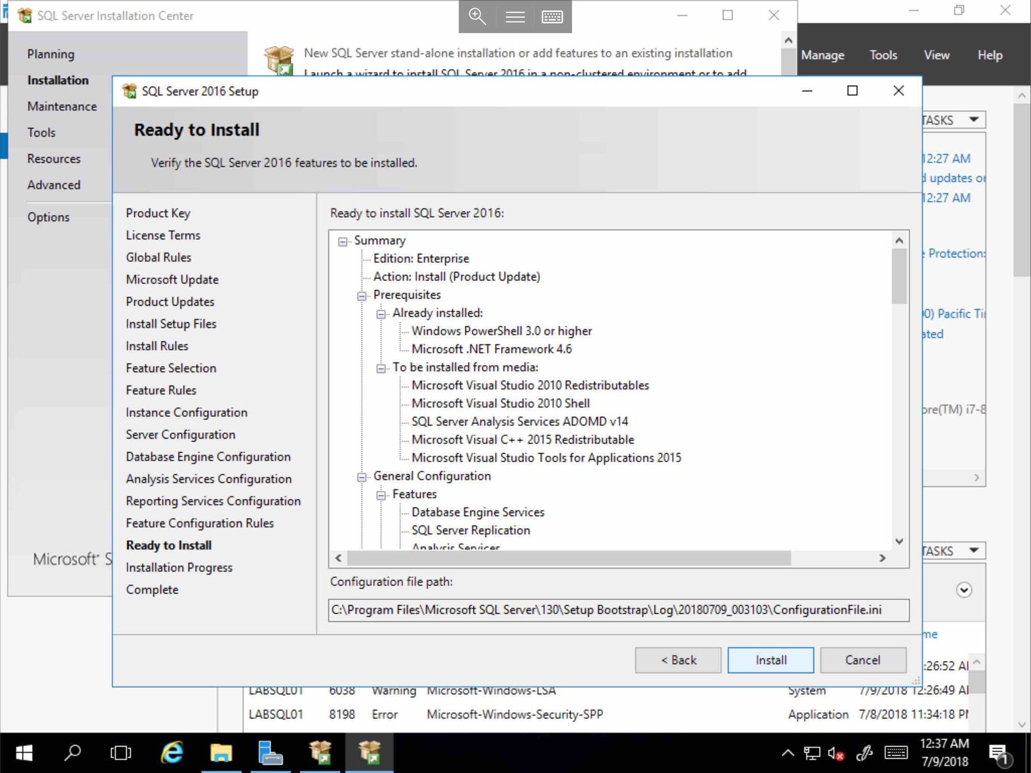1031x773 pixels.
Task: Show hidden tray icons
Action: click(x=787, y=753)
